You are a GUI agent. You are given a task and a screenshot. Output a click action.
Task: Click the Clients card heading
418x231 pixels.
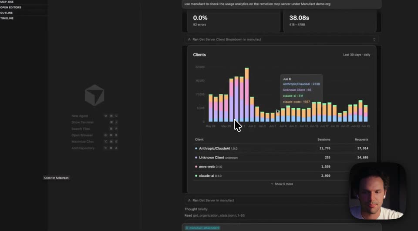pos(199,55)
